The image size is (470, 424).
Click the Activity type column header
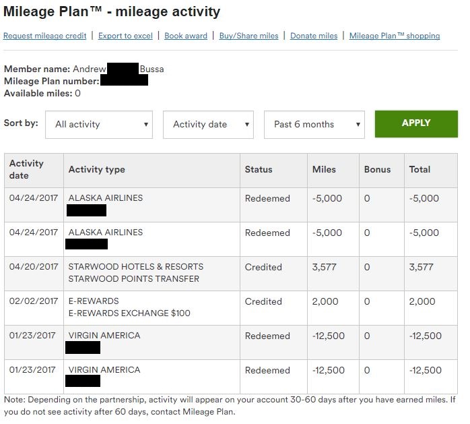tap(97, 169)
